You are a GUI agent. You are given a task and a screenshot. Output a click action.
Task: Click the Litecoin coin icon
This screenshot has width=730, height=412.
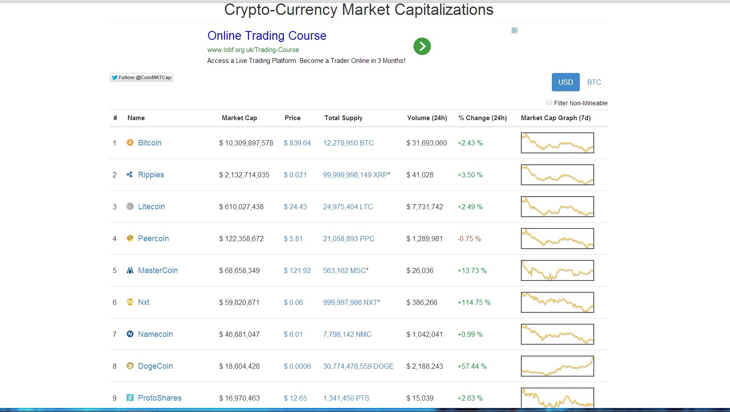pyautogui.click(x=130, y=206)
